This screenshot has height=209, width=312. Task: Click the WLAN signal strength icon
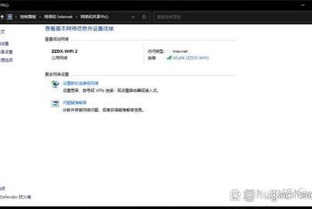[x=169, y=58]
